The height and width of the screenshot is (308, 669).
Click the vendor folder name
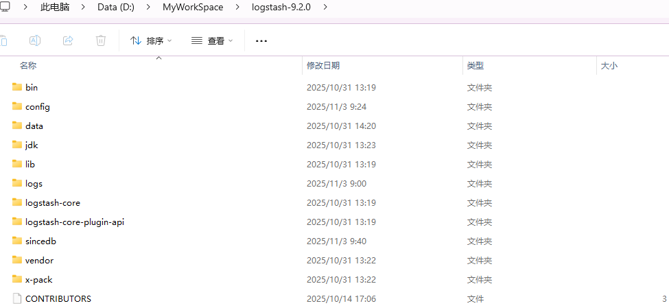(x=39, y=260)
